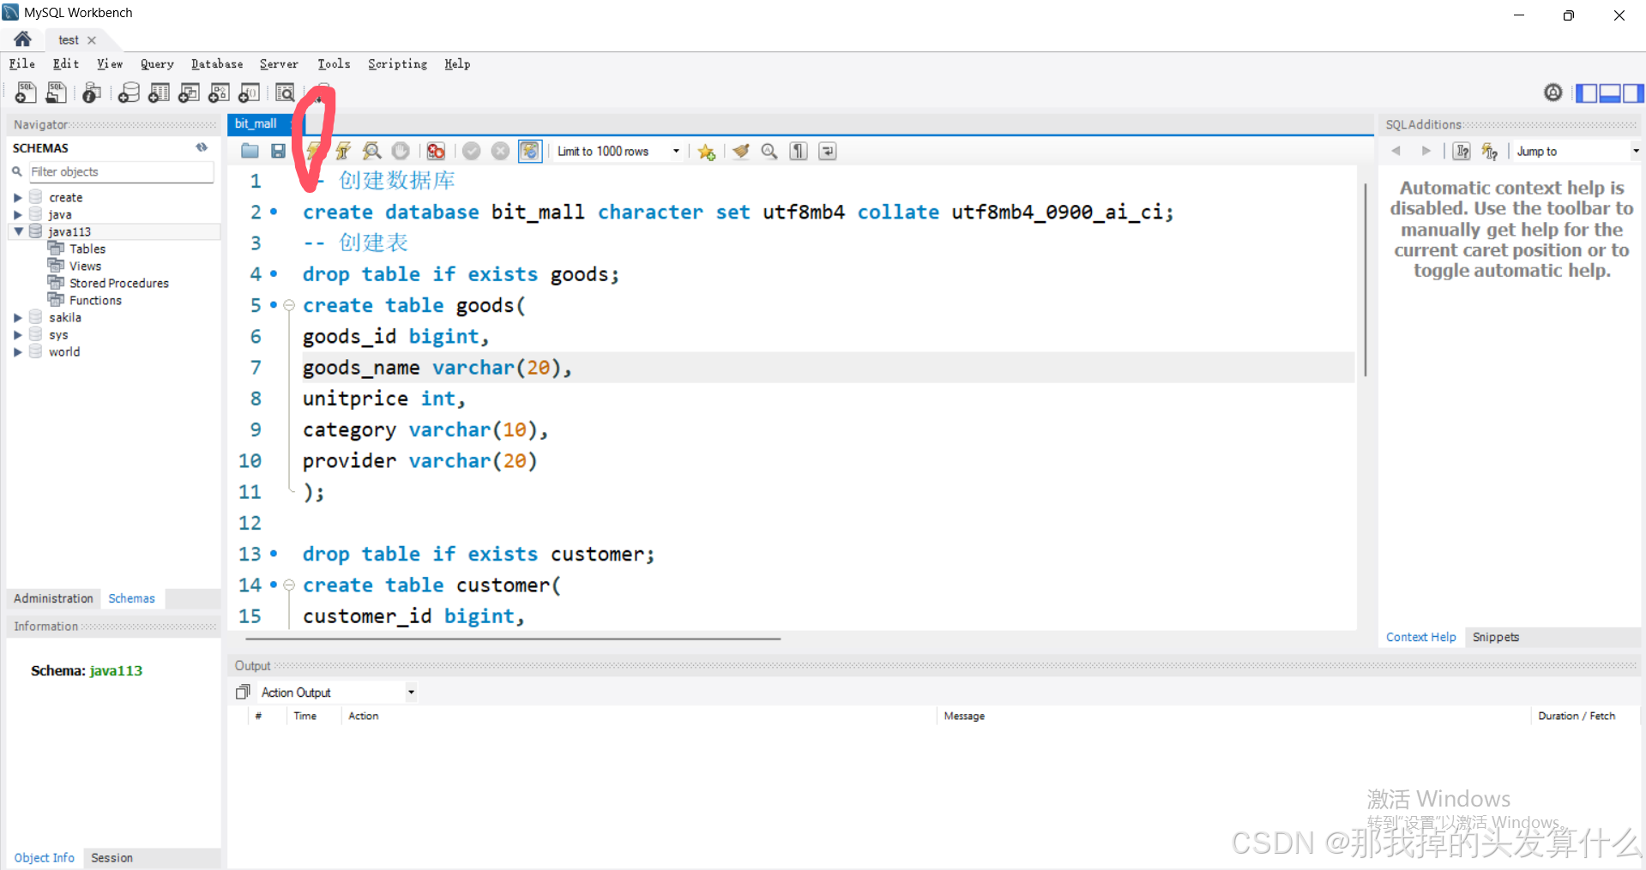Expand the world schema node
The image size is (1646, 870).
17,352
